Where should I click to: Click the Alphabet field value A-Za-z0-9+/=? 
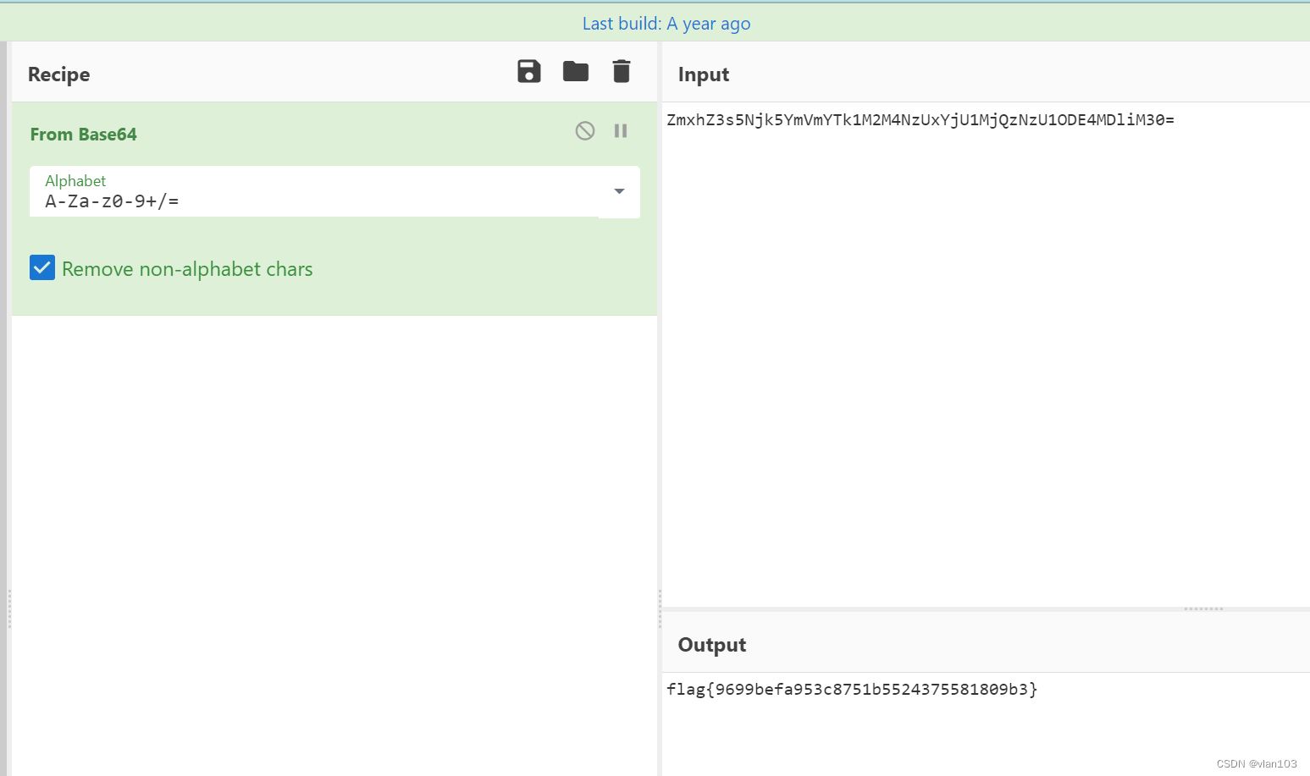[112, 201]
